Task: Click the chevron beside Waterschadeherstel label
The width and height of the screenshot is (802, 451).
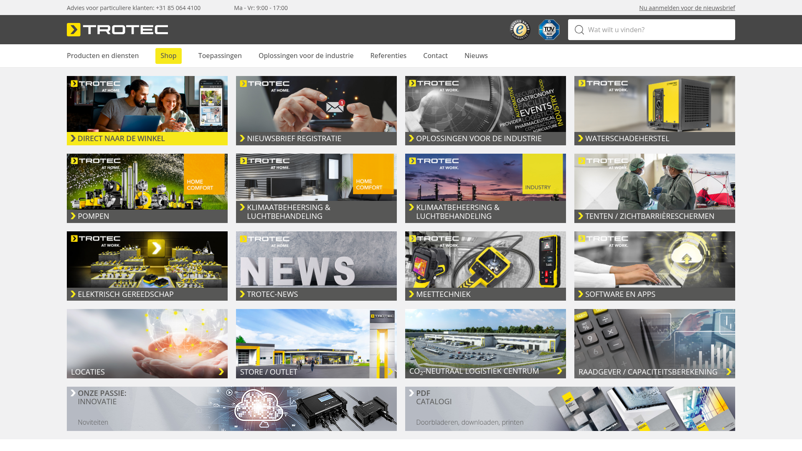Action: 580,138
